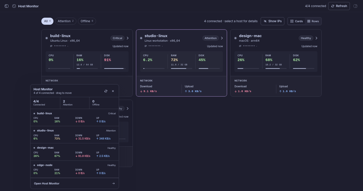Click studio-linux title on its card

[156, 36]
